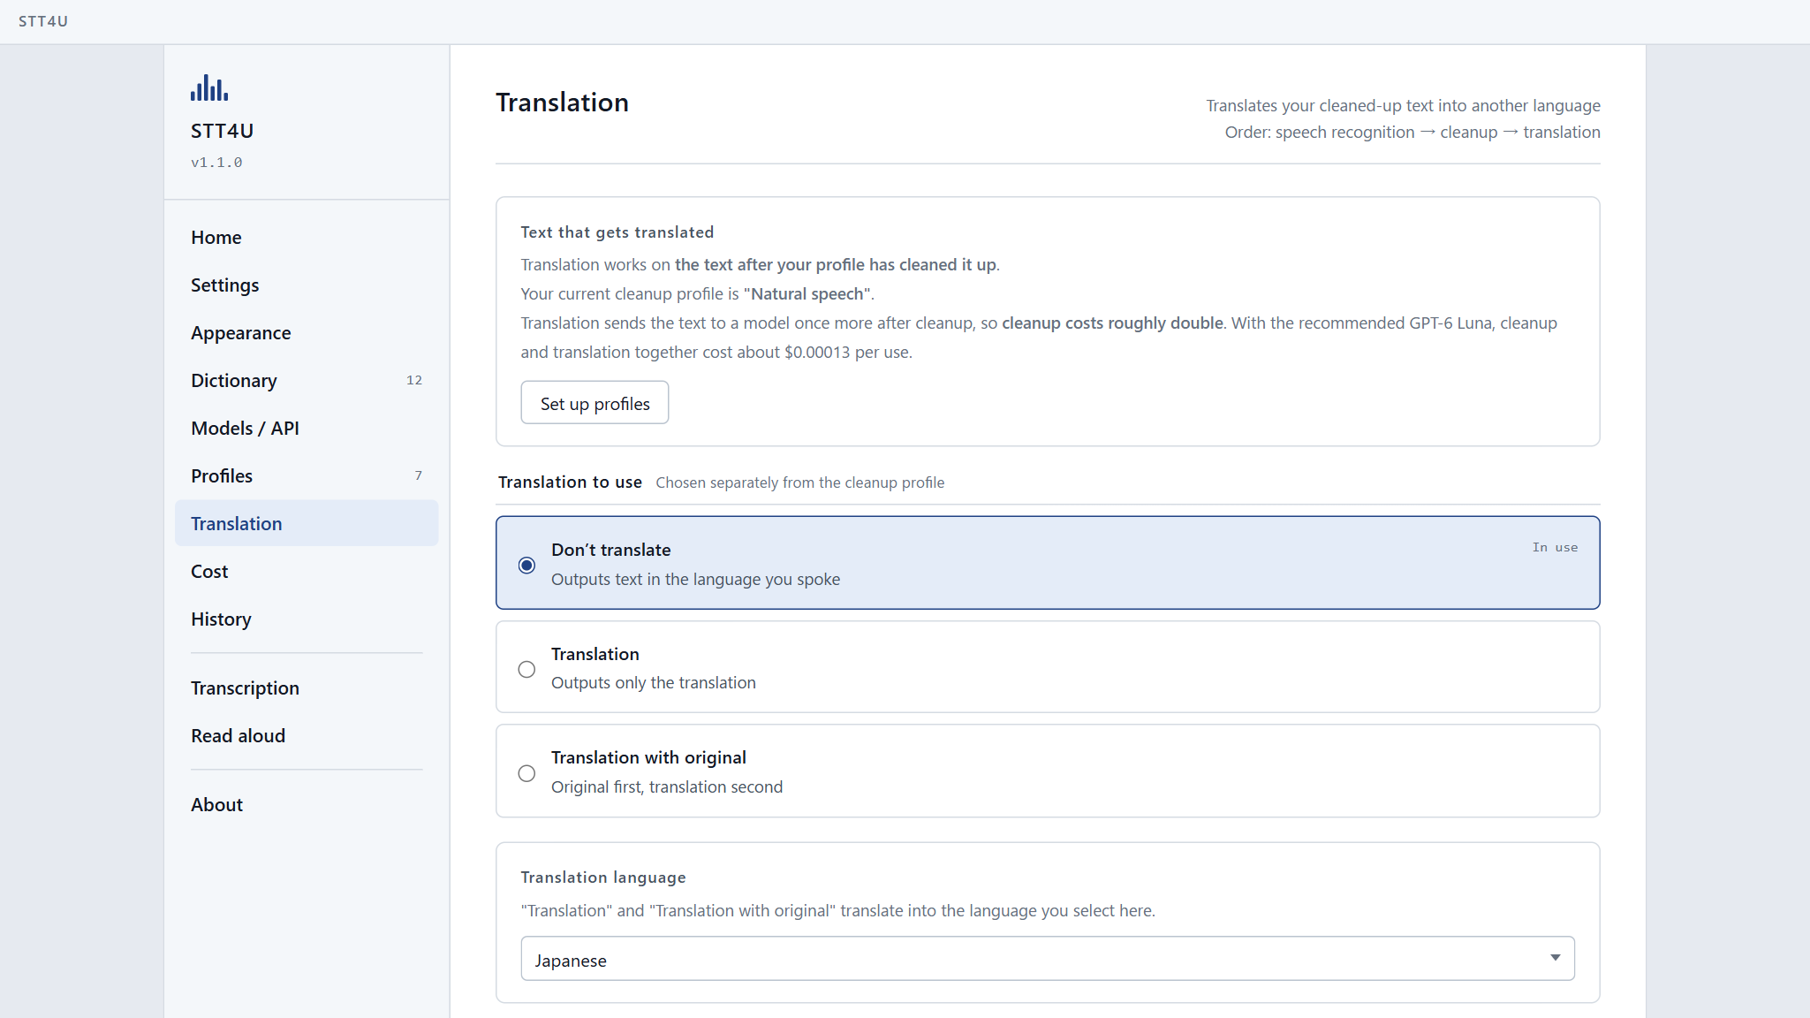1810x1018 pixels.
Task: Click STT4U title in top bar
Action: click(x=43, y=21)
